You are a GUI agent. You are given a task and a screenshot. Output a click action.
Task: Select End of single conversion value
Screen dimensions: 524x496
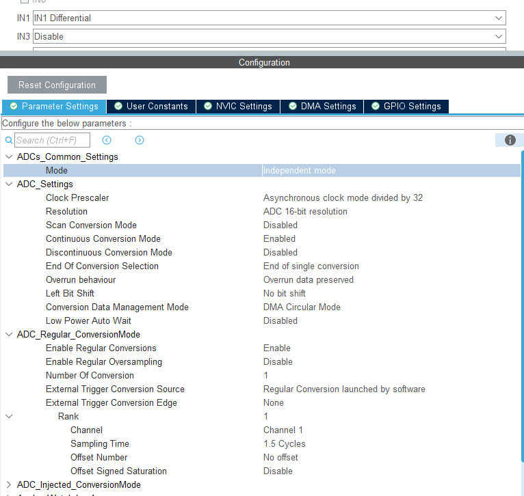click(x=311, y=266)
